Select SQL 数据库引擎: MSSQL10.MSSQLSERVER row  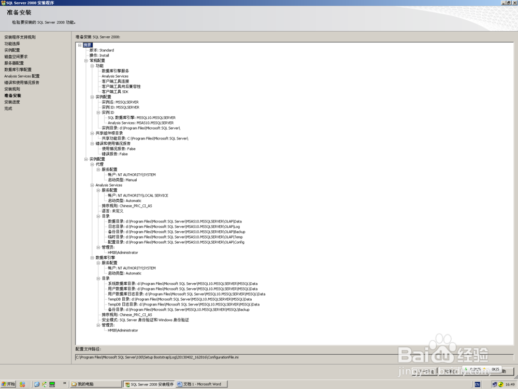pyautogui.click(x=142, y=118)
